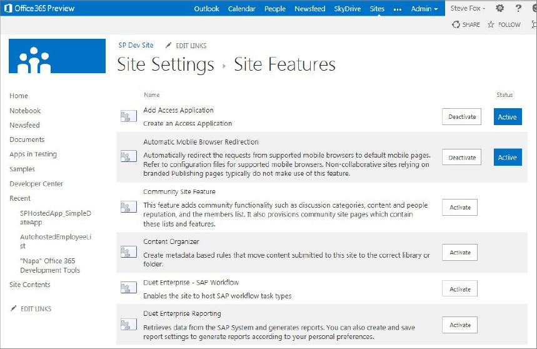Click "Create an Access Application" description

pos(188,123)
